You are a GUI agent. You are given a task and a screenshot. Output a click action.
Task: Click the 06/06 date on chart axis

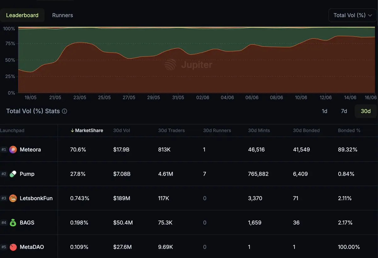point(252,98)
